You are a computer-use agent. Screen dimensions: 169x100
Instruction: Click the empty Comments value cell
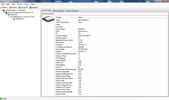click(x=123, y=27)
